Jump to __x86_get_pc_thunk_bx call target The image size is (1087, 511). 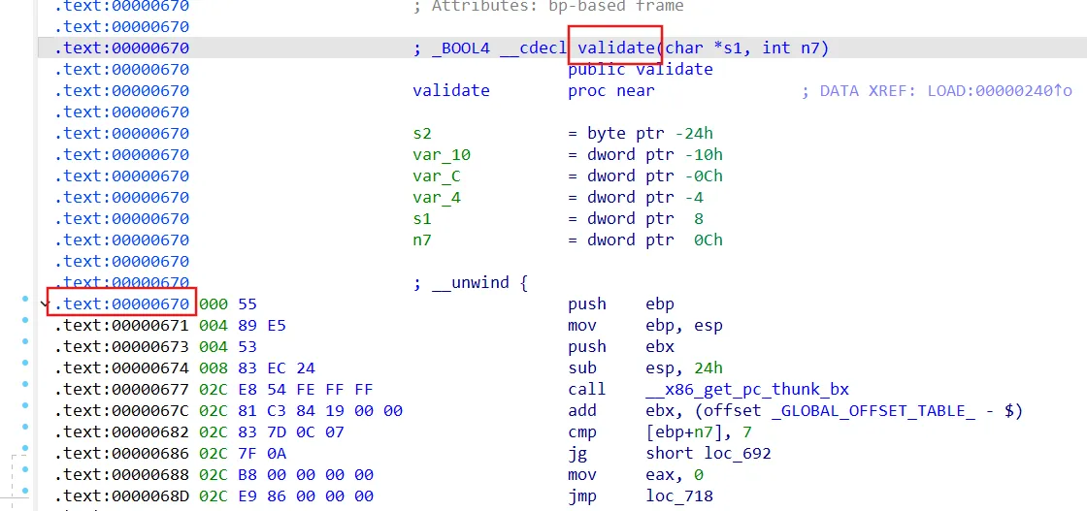click(747, 390)
